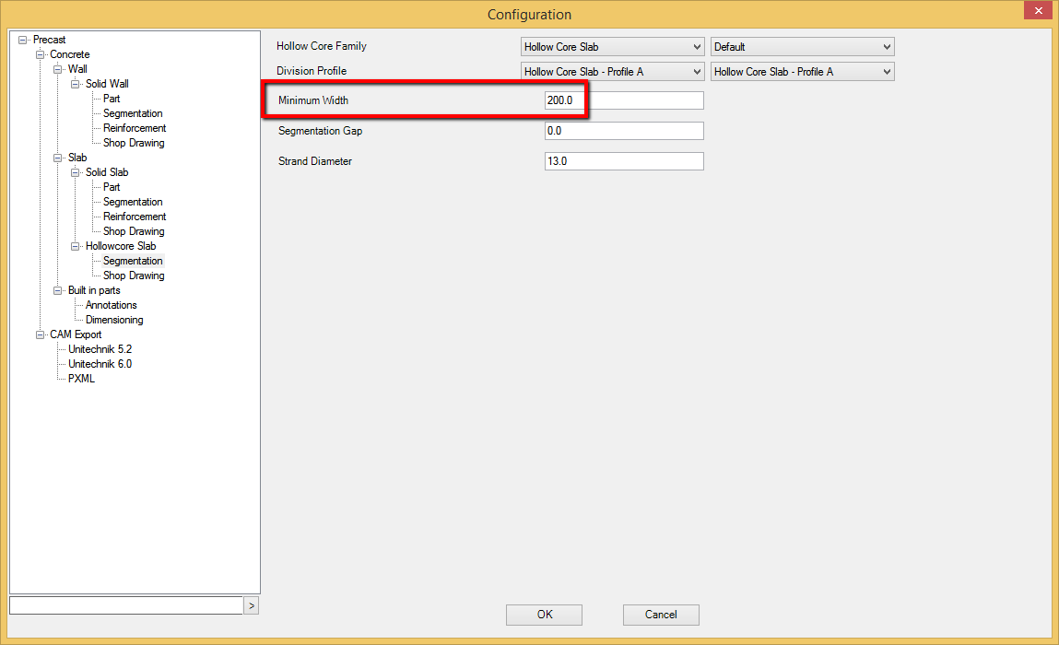Select the Reinforcement node under Solid Wall

pos(133,128)
